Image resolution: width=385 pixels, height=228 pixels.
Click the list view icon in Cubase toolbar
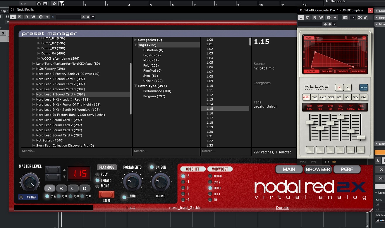point(45,4)
